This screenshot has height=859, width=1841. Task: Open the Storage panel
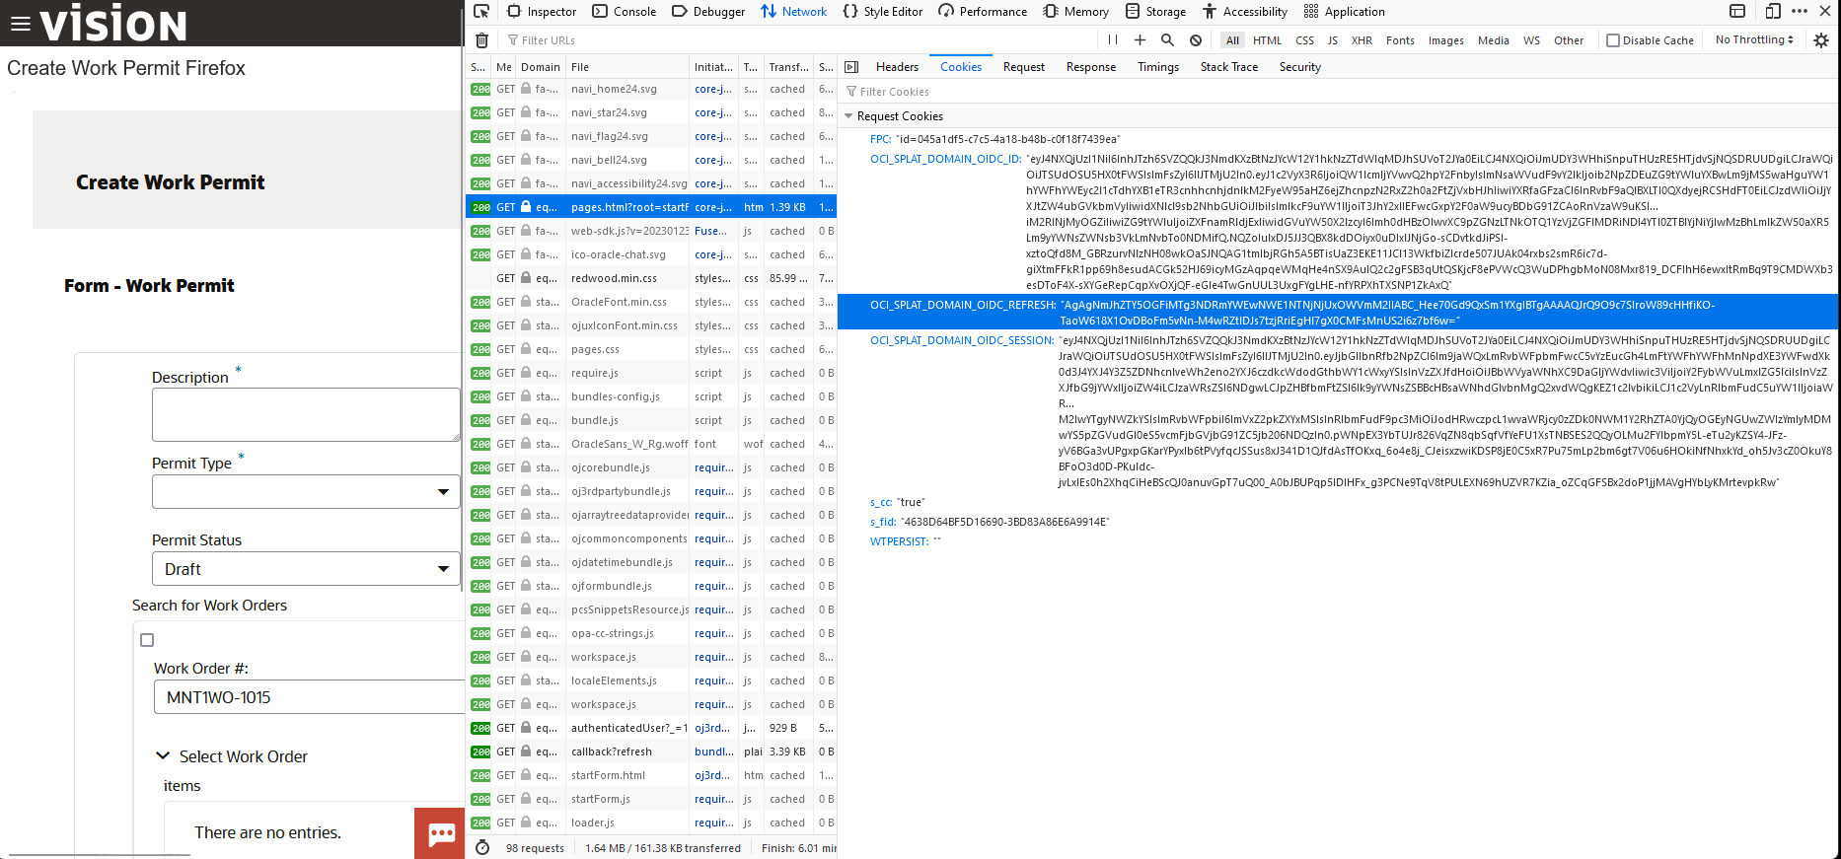tap(1155, 12)
